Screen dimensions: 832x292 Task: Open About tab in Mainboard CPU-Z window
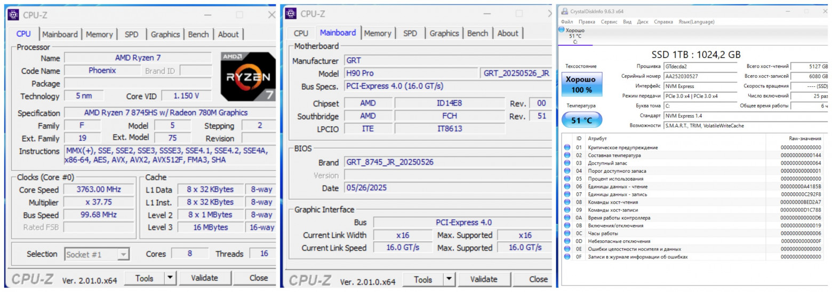click(x=507, y=33)
